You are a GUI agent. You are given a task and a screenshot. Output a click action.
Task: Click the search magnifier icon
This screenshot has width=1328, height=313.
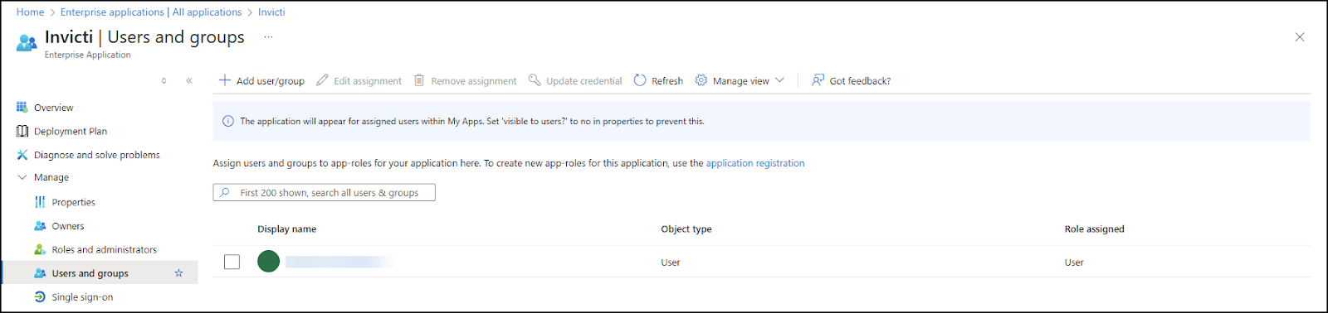pyautogui.click(x=224, y=192)
